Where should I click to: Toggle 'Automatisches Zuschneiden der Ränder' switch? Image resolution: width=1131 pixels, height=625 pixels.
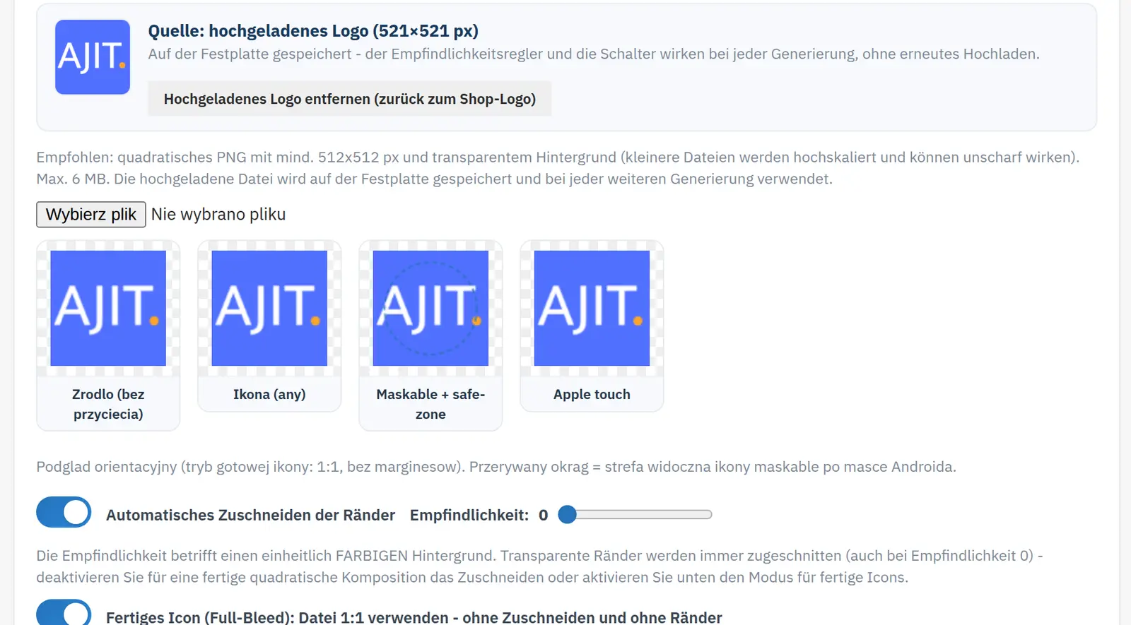tap(64, 513)
